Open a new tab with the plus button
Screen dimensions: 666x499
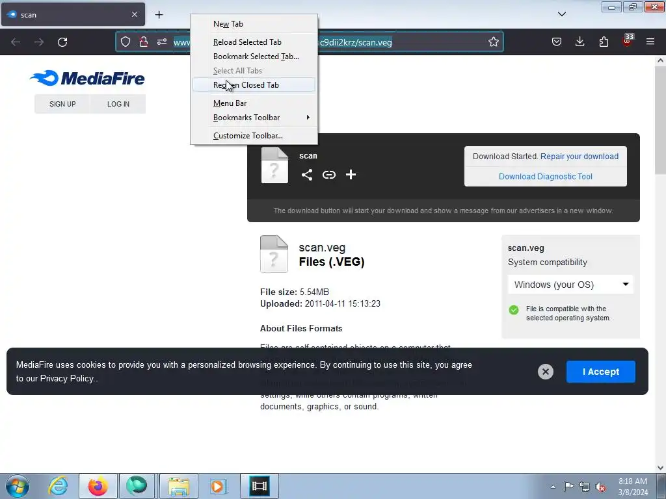click(x=159, y=15)
